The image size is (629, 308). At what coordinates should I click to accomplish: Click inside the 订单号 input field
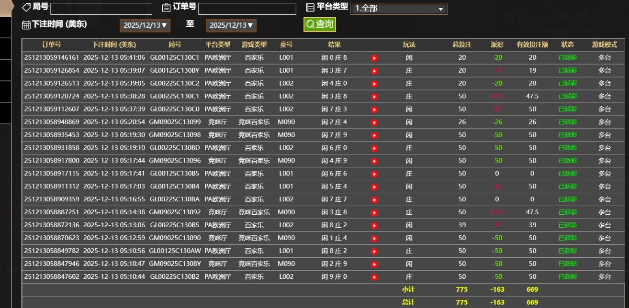point(247,9)
